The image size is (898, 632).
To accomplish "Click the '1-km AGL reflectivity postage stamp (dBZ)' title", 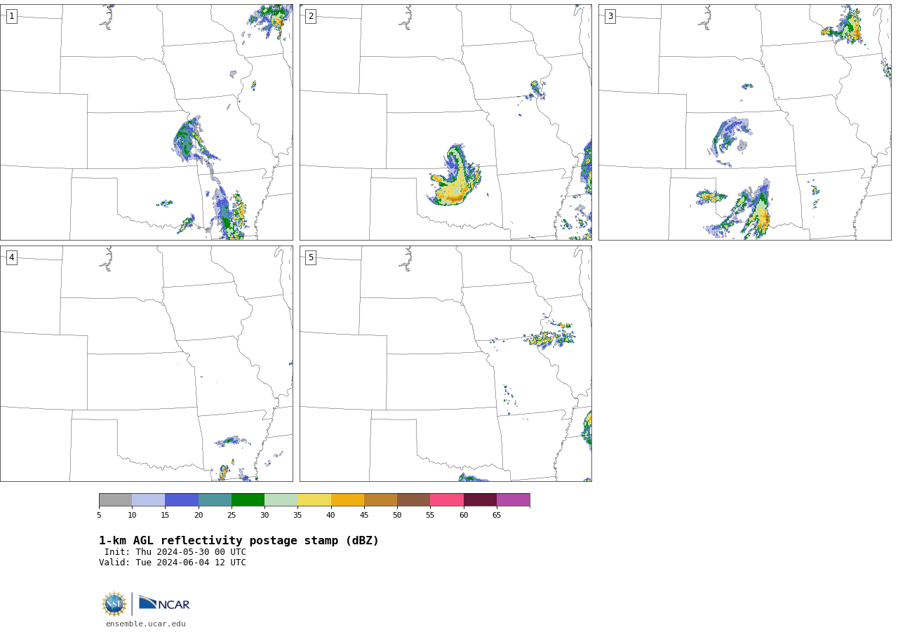I will (239, 541).
